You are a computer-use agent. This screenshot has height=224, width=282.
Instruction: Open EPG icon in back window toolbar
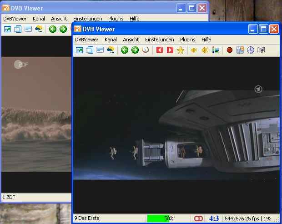(39, 29)
